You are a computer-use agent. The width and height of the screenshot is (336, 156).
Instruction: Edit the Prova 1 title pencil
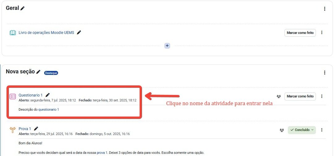[x=36, y=128]
